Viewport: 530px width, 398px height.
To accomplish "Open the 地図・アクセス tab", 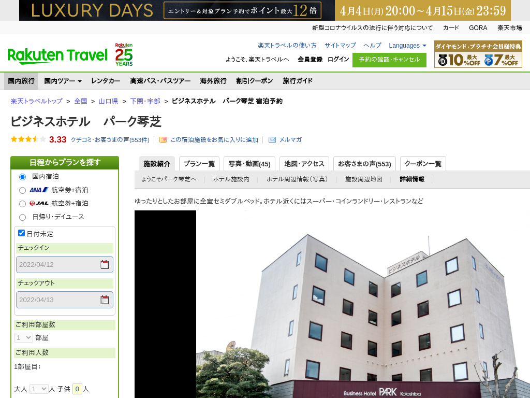I will coord(304,164).
